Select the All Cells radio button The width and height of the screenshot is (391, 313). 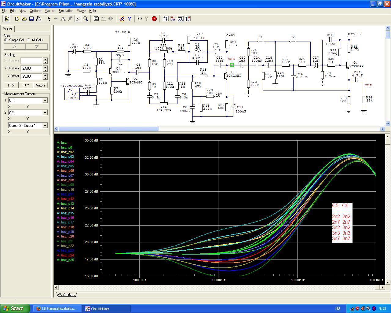pyautogui.click(x=29, y=40)
